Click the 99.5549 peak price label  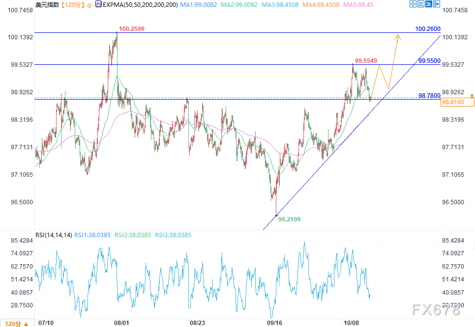coord(366,60)
